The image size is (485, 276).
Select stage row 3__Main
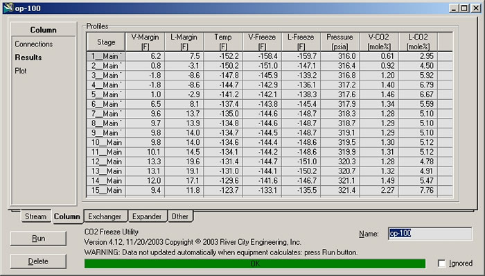[106, 76]
